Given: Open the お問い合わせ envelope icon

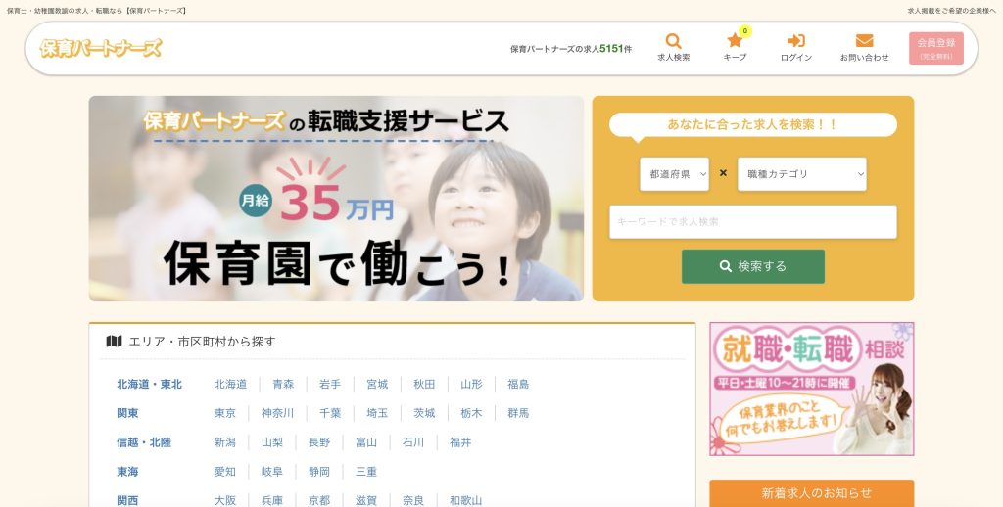Looking at the screenshot, I should [x=864, y=41].
